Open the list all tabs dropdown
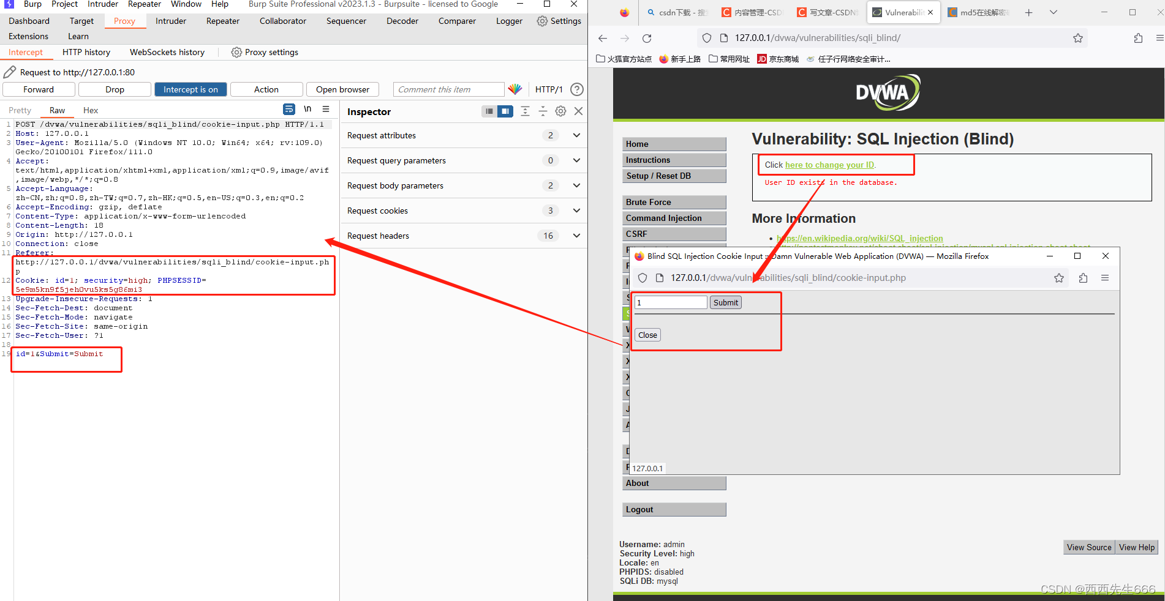Viewport: 1165px width, 601px height. click(x=1054, y=12)
